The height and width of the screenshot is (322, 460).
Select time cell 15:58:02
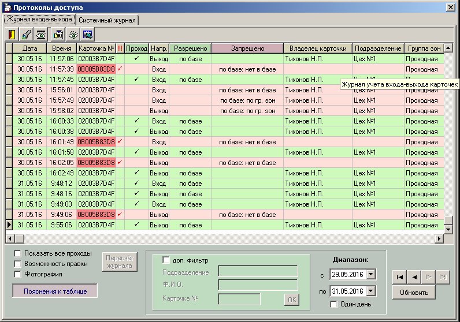coord(61,111)
